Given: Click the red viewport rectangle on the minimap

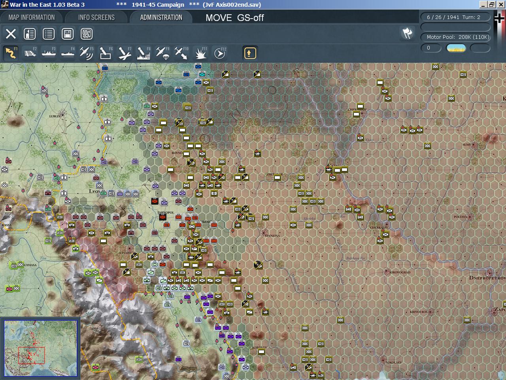Looking at the screenshot, I should pyautogui.click(x=31, y=355).
